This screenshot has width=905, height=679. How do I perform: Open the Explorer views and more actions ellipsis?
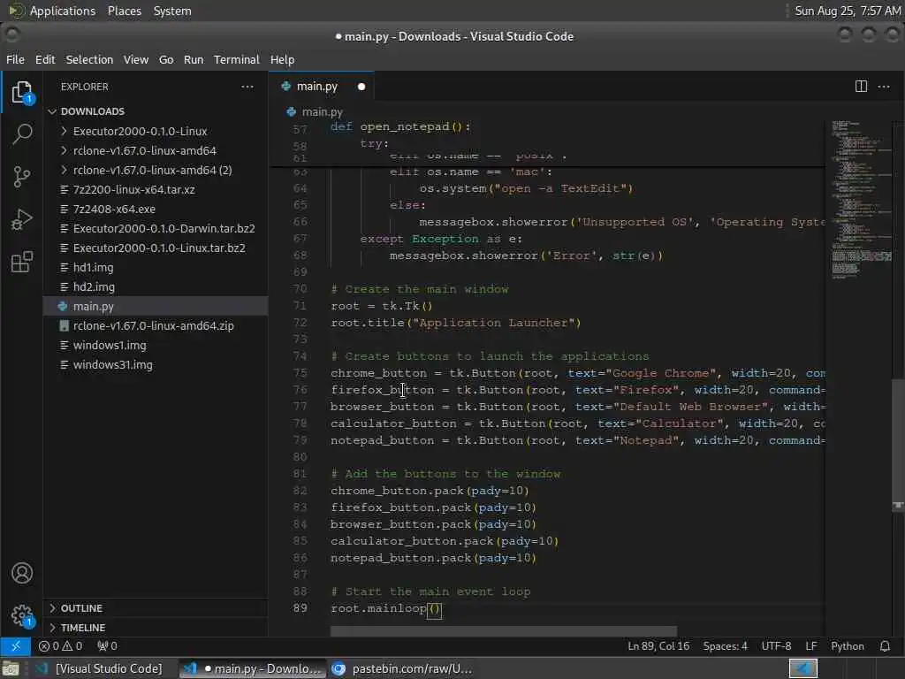click(x=247, y=87)
